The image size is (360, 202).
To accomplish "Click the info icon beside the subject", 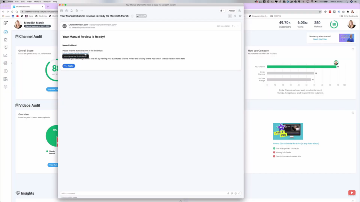I will 132,16.
